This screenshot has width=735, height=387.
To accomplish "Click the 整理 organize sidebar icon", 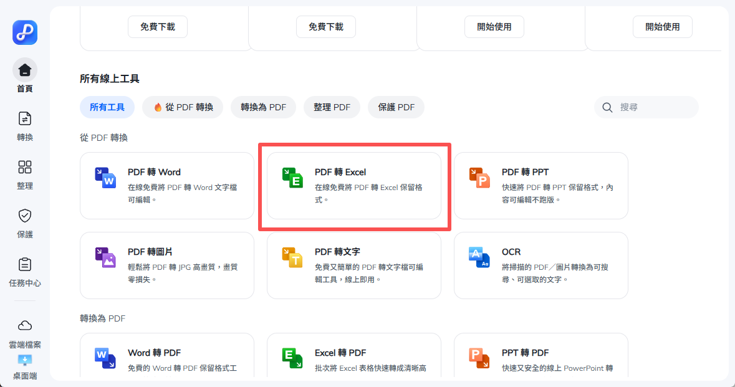I will (24, 167).
